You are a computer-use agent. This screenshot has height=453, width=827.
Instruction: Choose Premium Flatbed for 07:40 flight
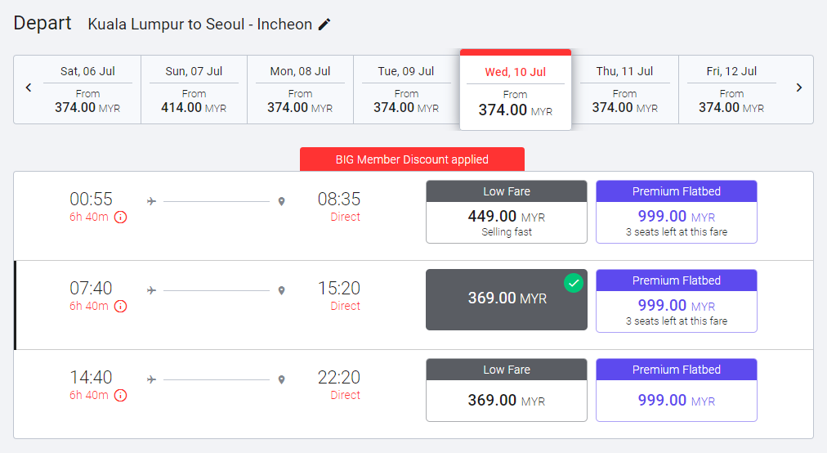(x=677, y=301)
